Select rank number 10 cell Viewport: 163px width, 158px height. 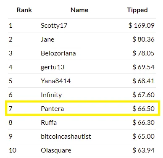click(x=13, y=150)
